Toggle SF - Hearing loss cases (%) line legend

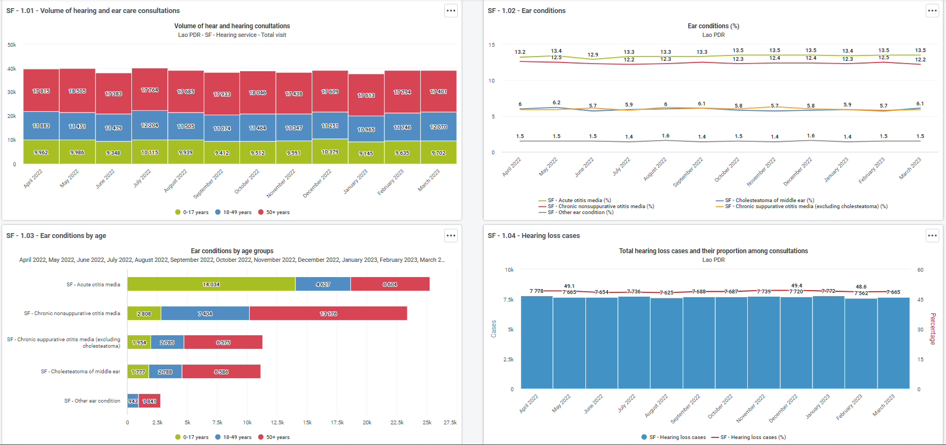[x=748, y=437]
